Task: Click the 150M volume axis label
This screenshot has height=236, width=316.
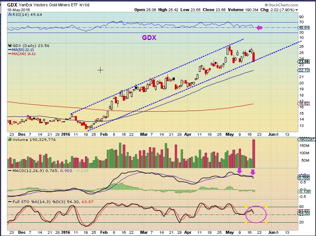Action: 305,146
